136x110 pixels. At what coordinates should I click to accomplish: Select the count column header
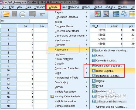[x=114, y=26]
